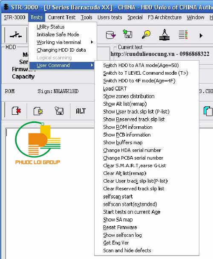Open the F3 Architecture menu
This screenshot has height=259, width=213.
click(x=164, y=17)
